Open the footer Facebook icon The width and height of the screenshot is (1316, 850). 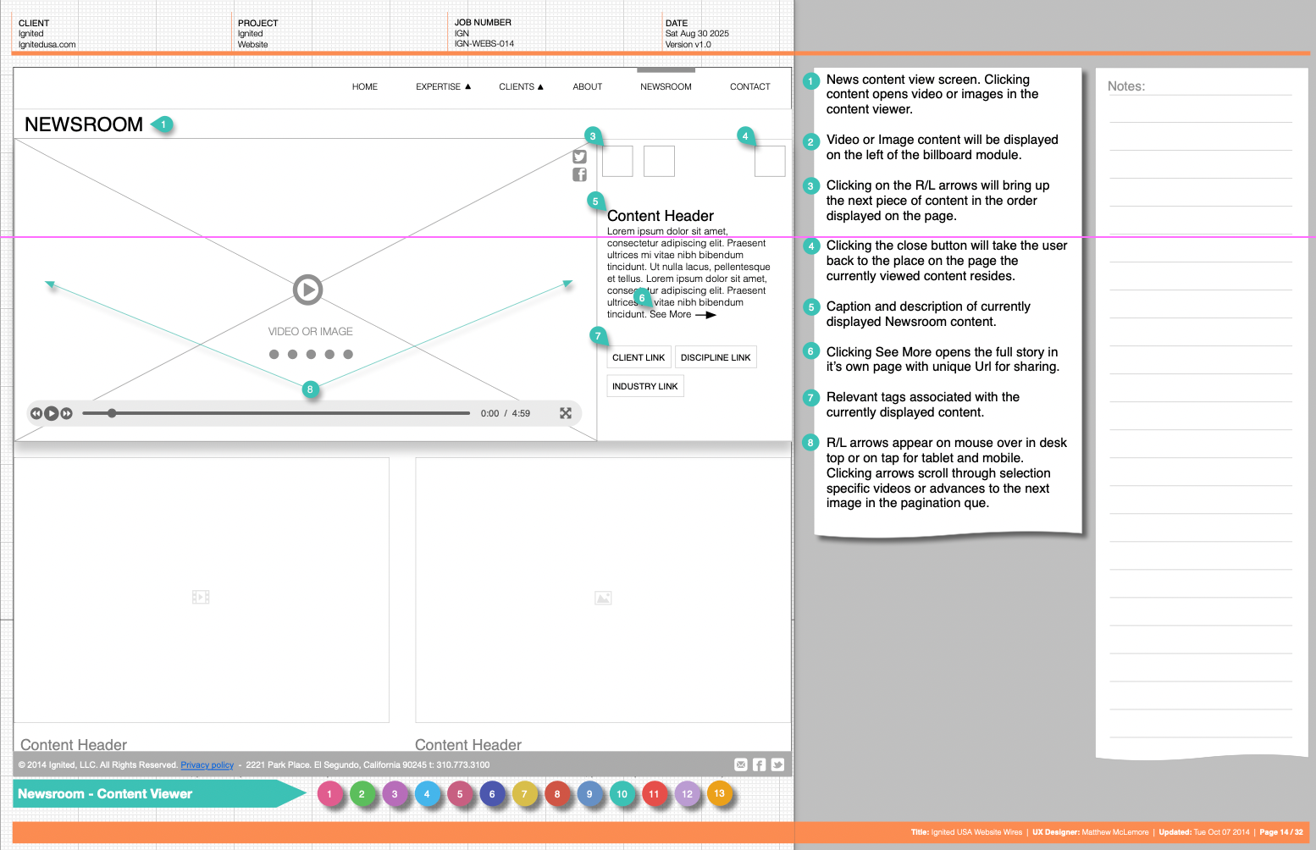760,764
